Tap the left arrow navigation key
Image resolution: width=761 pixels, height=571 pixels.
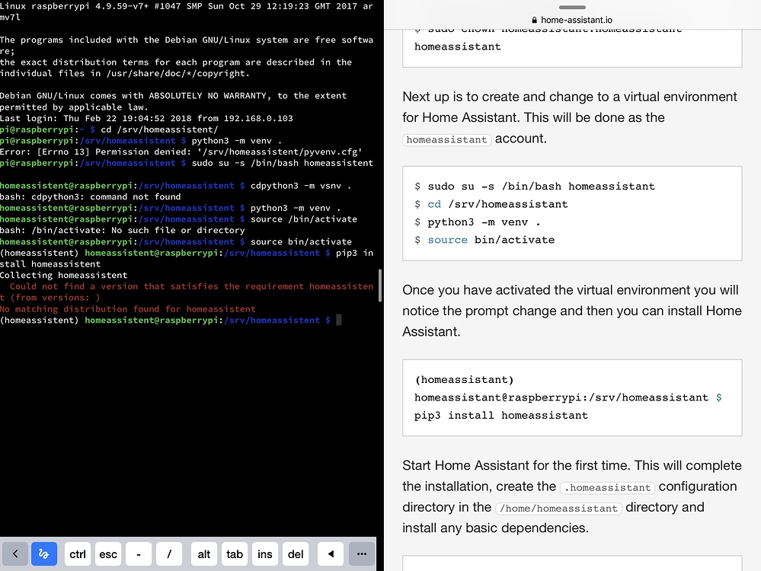[330, 553]
